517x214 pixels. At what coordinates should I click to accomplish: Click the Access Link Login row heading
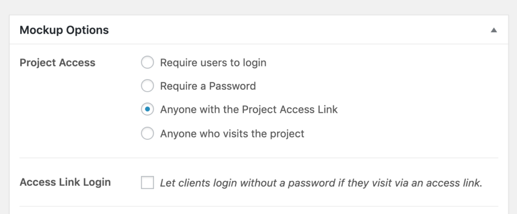coord(65,182)
